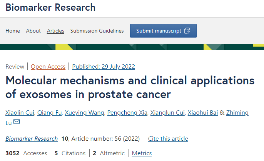Image resolution: width=264 pixels, height=161 pixels.
Task: Click the envelope email icon after Lu
Action: [17, 122]
